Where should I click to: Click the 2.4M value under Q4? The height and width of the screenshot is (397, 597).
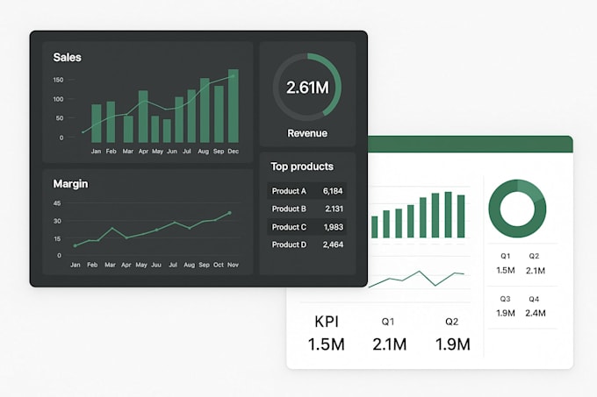pyautogui.click(x=536, y=313)
